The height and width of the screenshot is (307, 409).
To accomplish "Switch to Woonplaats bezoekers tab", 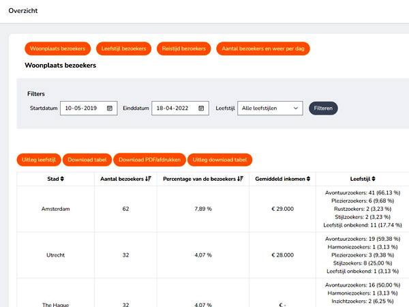I will click(58, 48).
